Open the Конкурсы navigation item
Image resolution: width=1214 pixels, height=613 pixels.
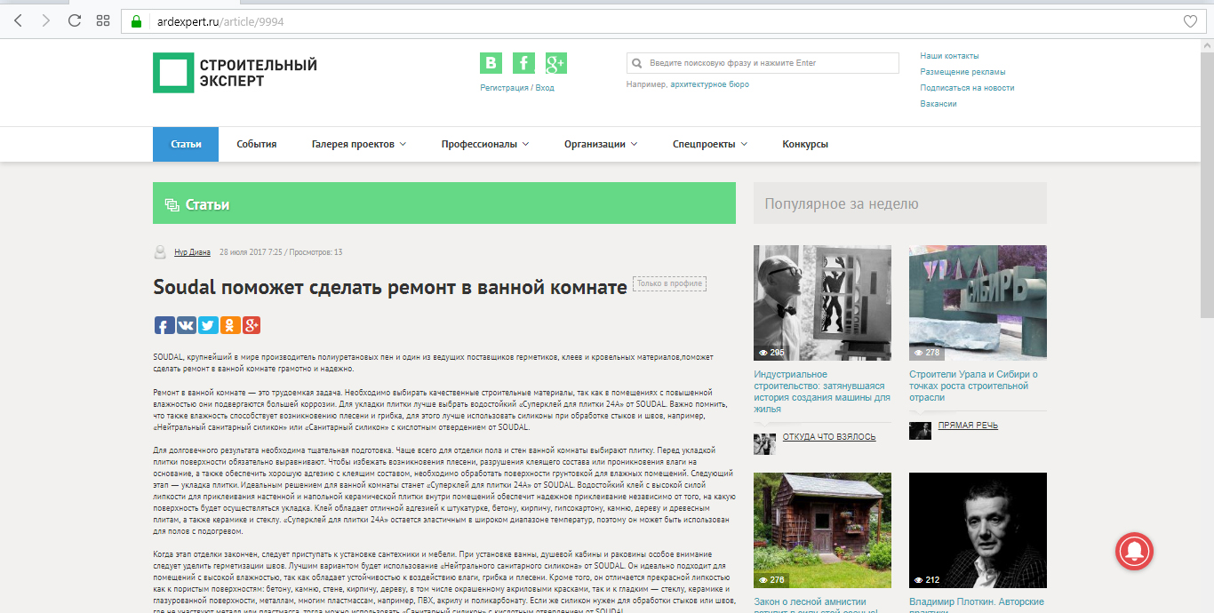(805, 144)
